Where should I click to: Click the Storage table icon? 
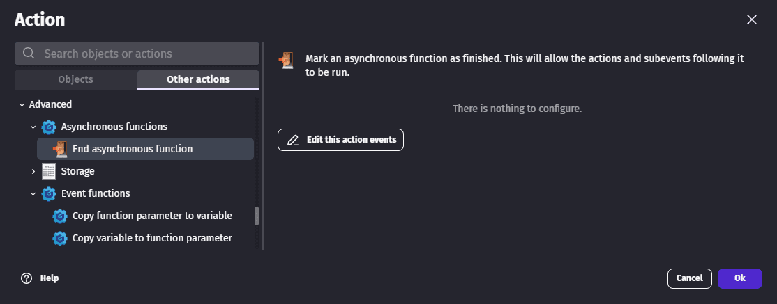(x=49, y=171)
